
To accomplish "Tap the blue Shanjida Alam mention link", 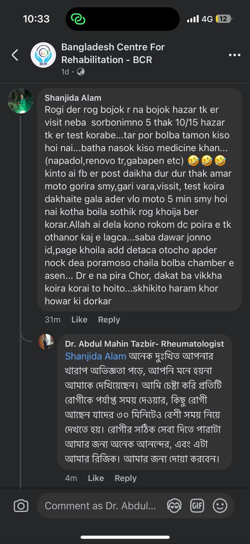I will point(96,356).
